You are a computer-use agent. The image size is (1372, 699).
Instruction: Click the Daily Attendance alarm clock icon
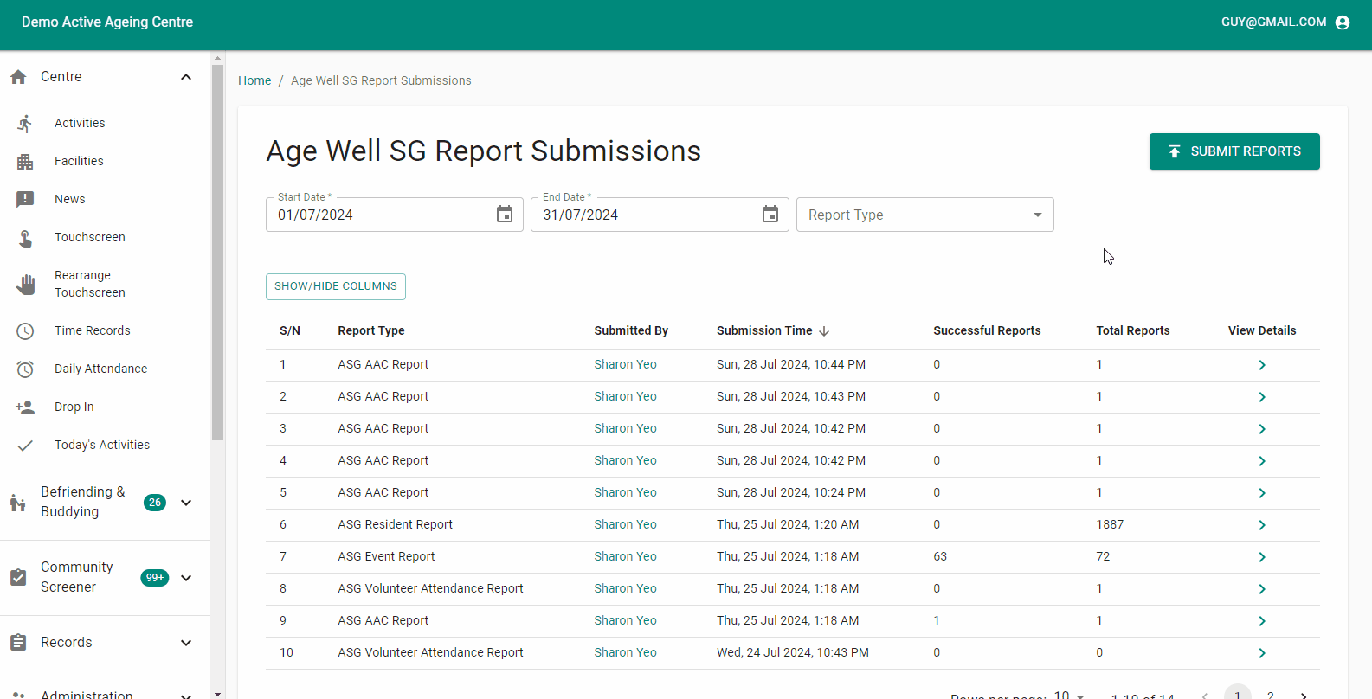(x=25, y=369)
